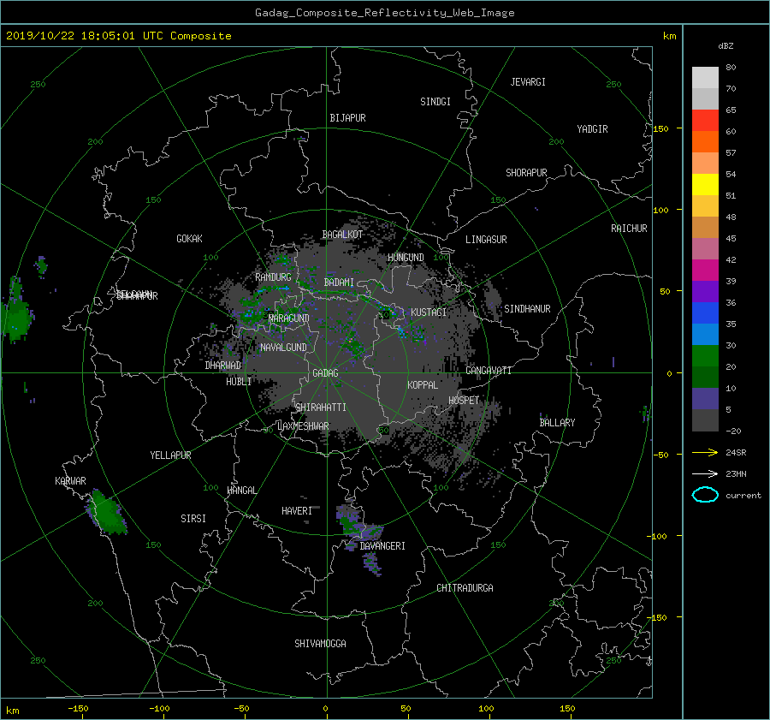Click the RAMDURG city label
The image size is (770, 720).
pos(273,277)
